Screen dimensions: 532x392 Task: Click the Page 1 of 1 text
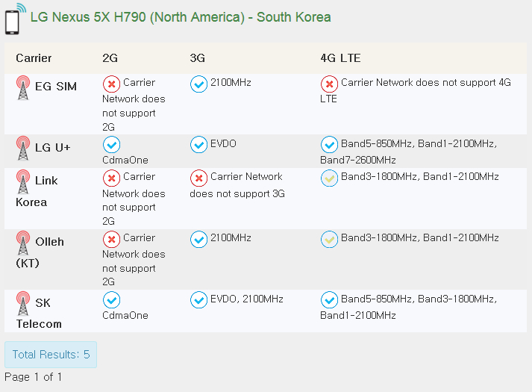34,377
